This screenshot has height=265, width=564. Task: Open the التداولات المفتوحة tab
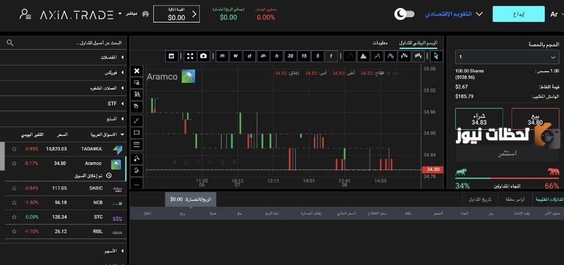[549, 199]
